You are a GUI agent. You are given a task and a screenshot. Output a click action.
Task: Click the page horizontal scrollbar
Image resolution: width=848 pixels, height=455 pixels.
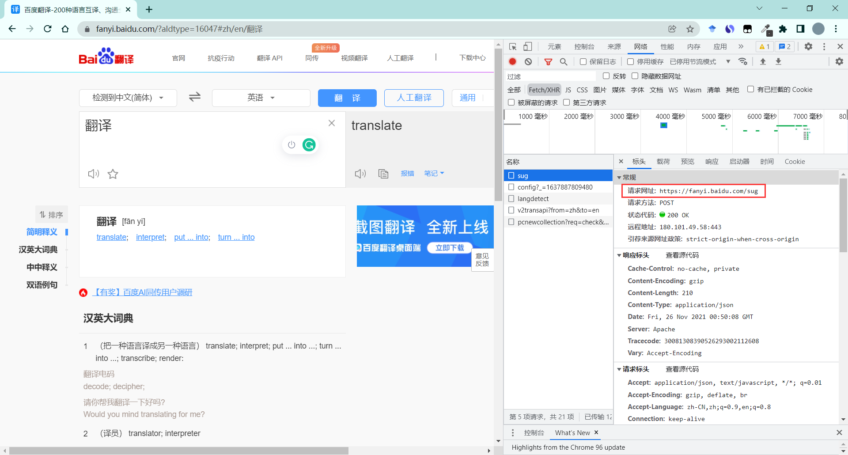pos(178,451)
